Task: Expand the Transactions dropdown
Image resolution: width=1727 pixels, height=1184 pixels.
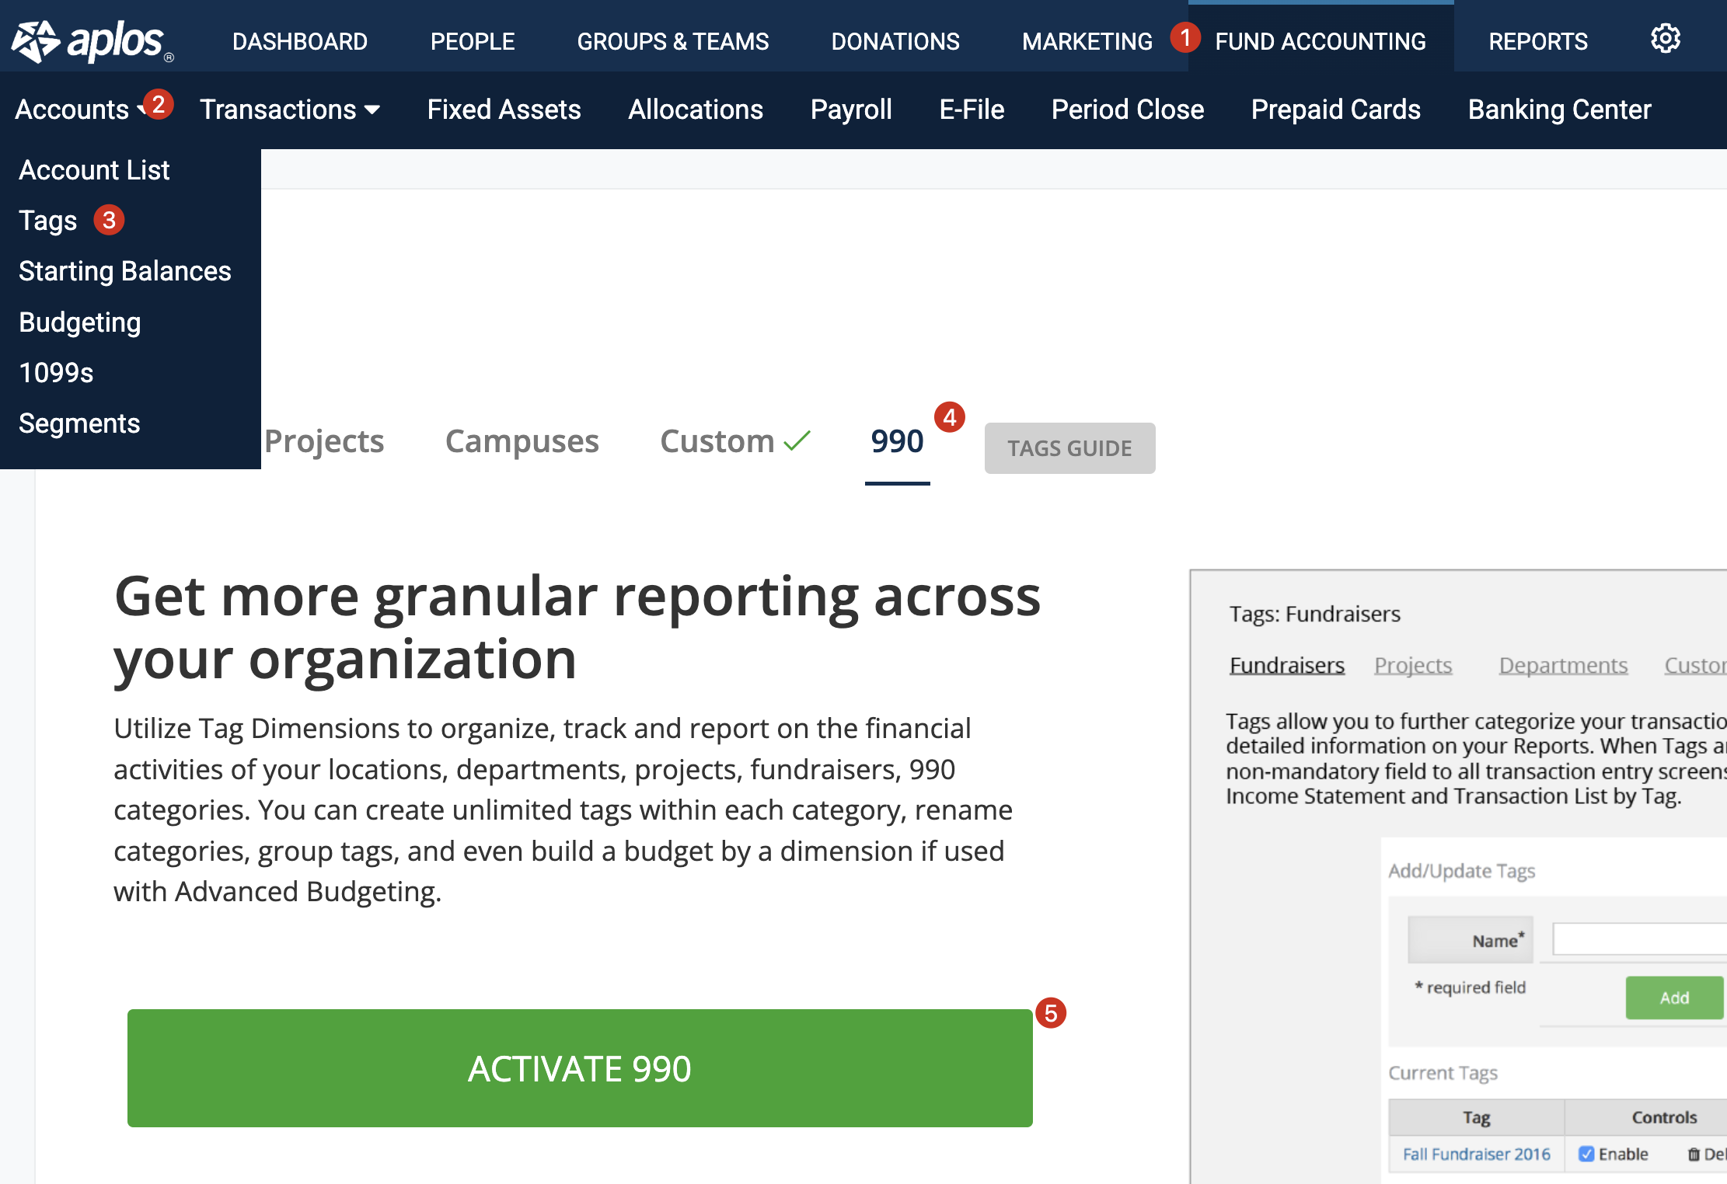Action: 290,110
